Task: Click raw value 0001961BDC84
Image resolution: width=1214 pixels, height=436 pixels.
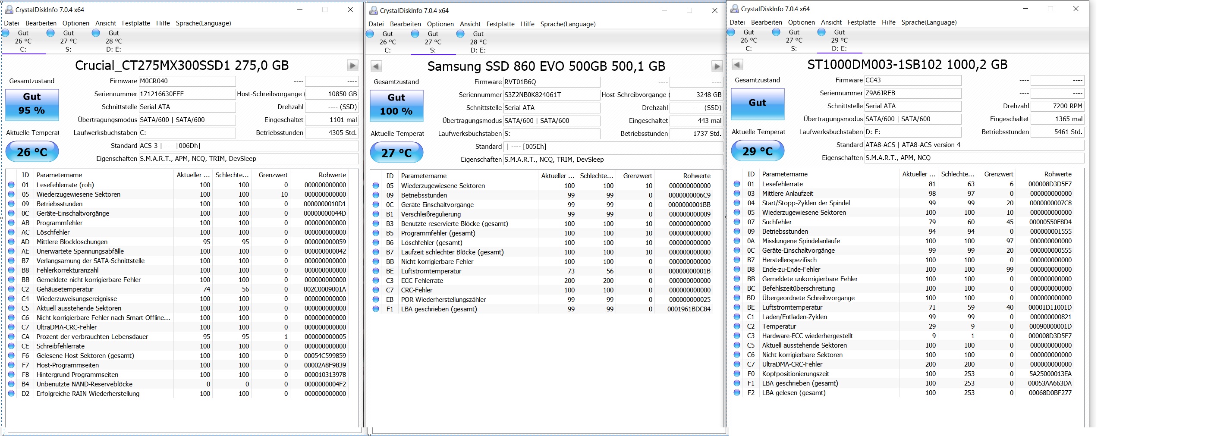Action: click(x=689, y=309)
